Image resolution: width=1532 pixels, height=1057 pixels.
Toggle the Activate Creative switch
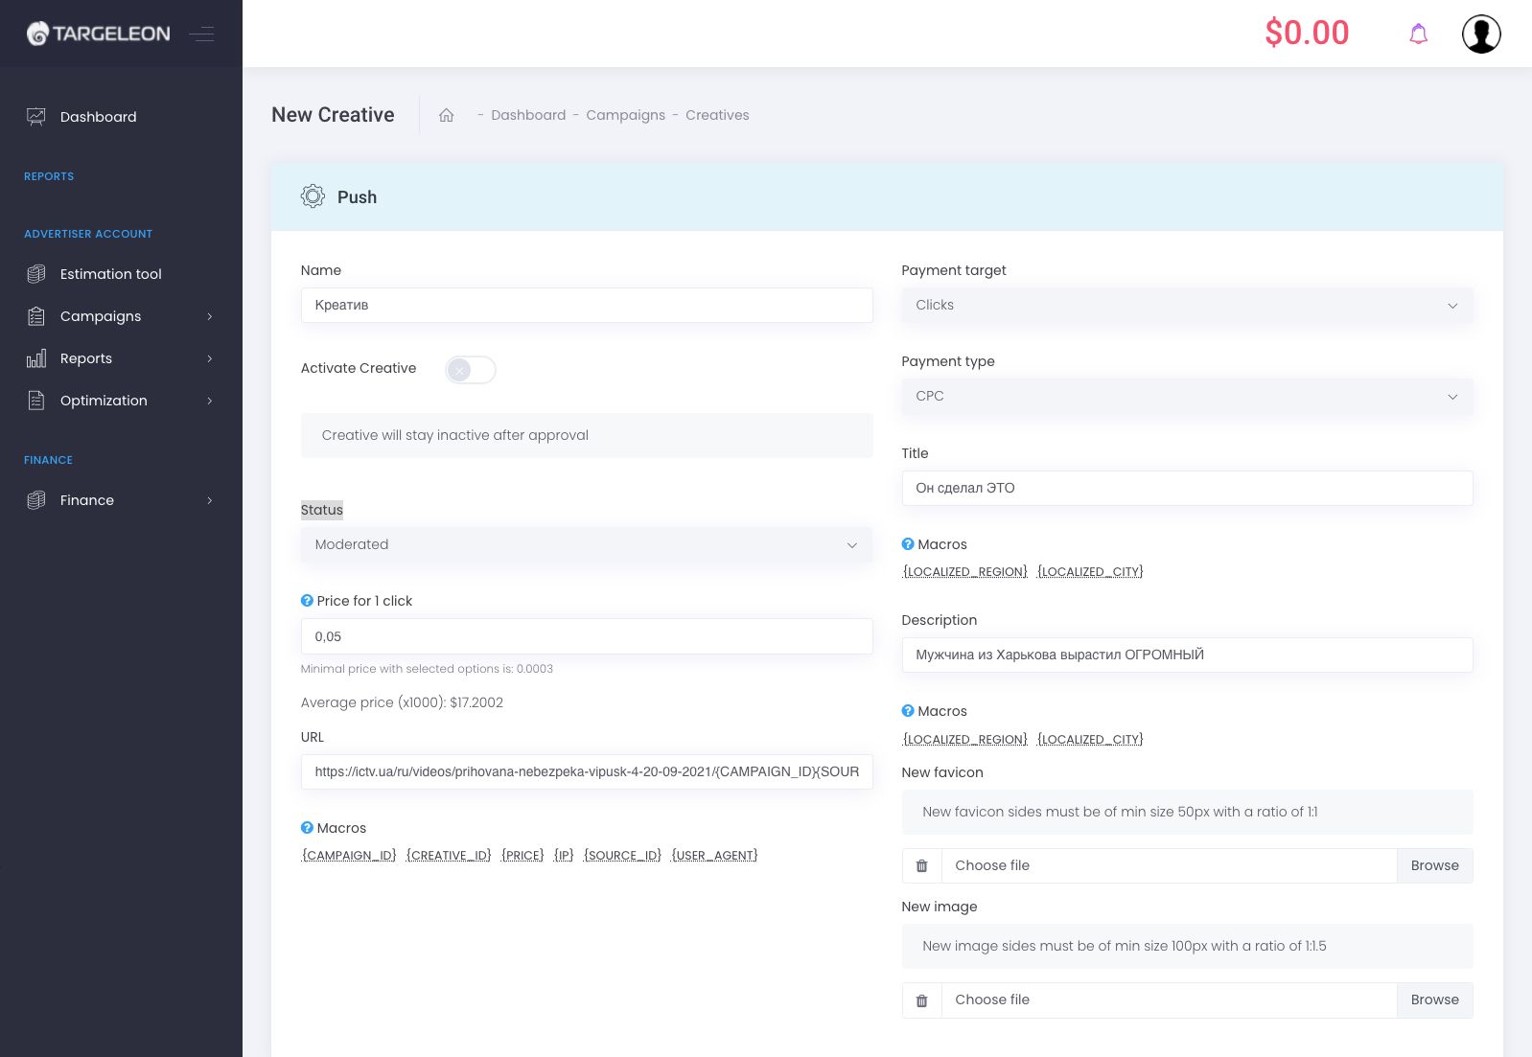[x=470, y=370]
